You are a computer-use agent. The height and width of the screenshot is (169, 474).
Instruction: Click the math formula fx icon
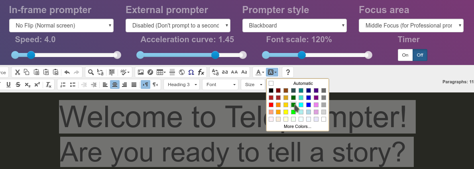click(x=201, y=72)
